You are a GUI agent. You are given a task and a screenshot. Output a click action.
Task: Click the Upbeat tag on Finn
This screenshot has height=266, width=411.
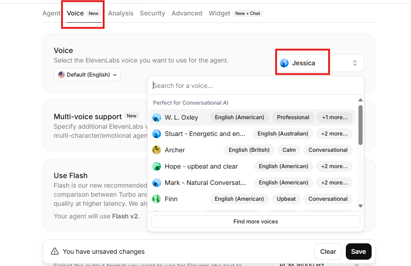[286, 199]
